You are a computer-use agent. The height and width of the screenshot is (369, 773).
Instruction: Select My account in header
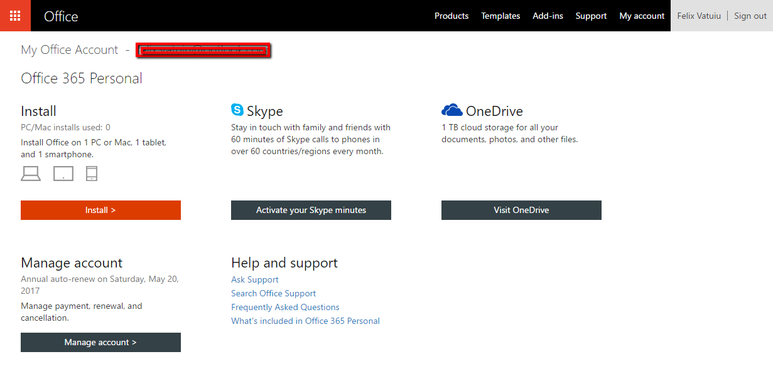pyautogui.click(x=642, y=16)
